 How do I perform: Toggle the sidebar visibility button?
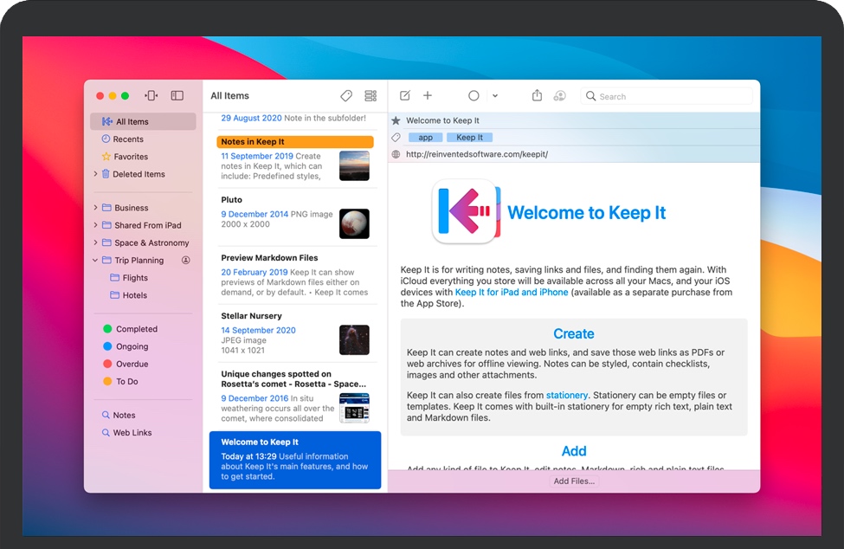tap(177, 96)
